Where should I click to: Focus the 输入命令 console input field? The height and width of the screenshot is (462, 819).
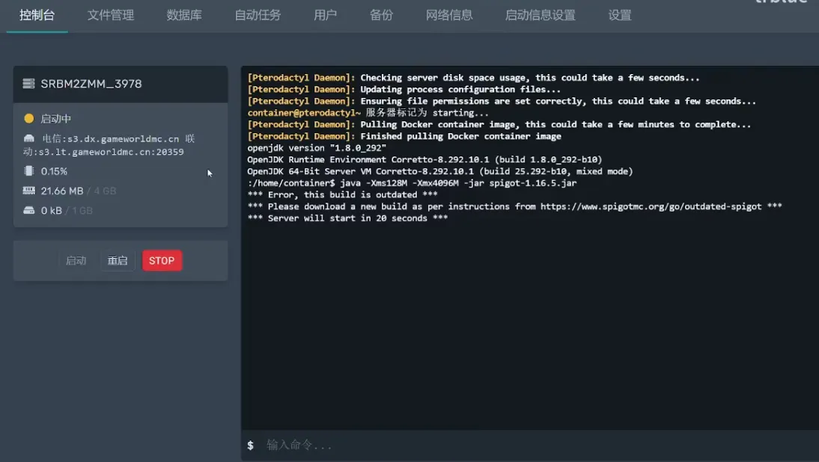tap(524, 445)
